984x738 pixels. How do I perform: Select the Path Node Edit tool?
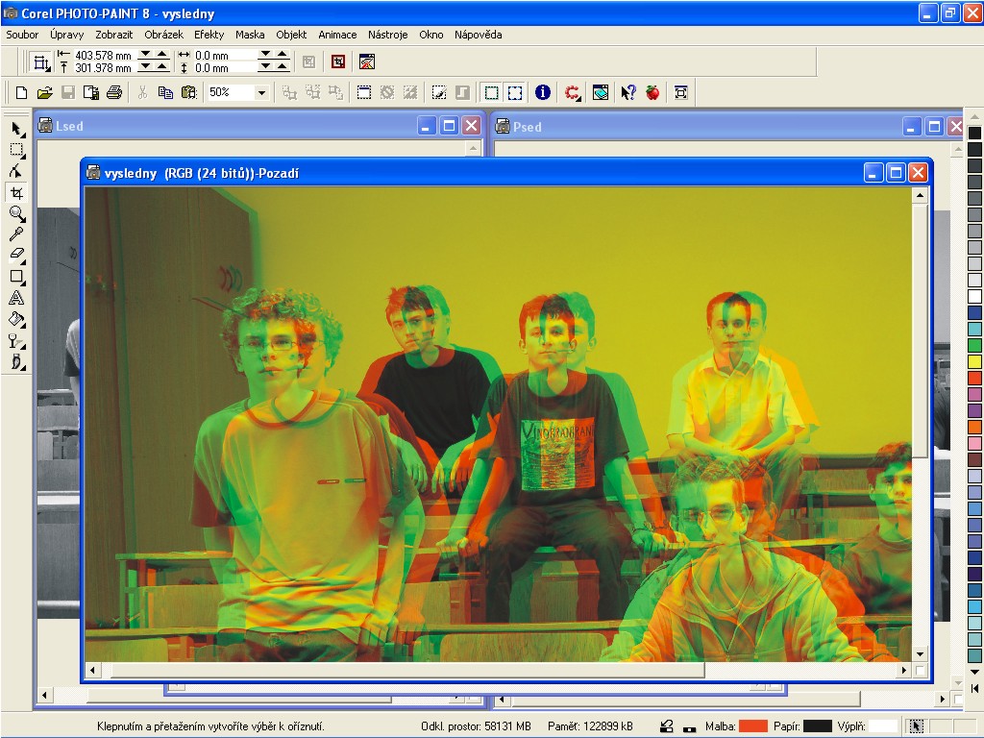point(17,171)
